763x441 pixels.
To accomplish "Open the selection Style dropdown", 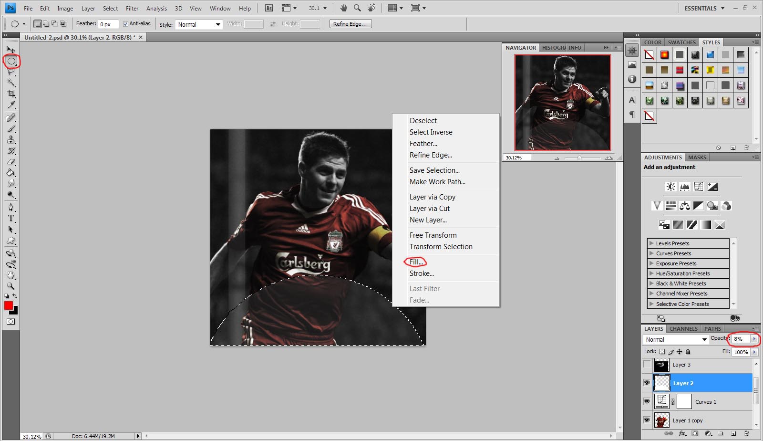I will (199, 24).
